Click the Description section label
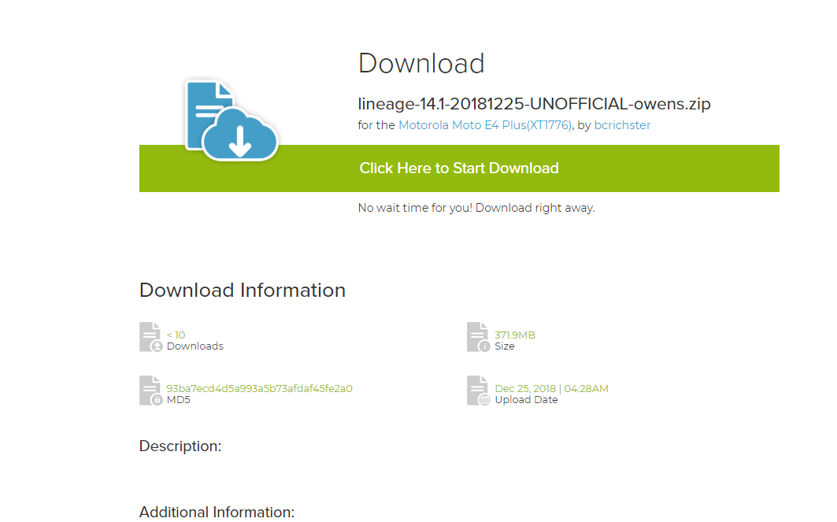The width and height of the screenshot is (837, 522). 180,446
